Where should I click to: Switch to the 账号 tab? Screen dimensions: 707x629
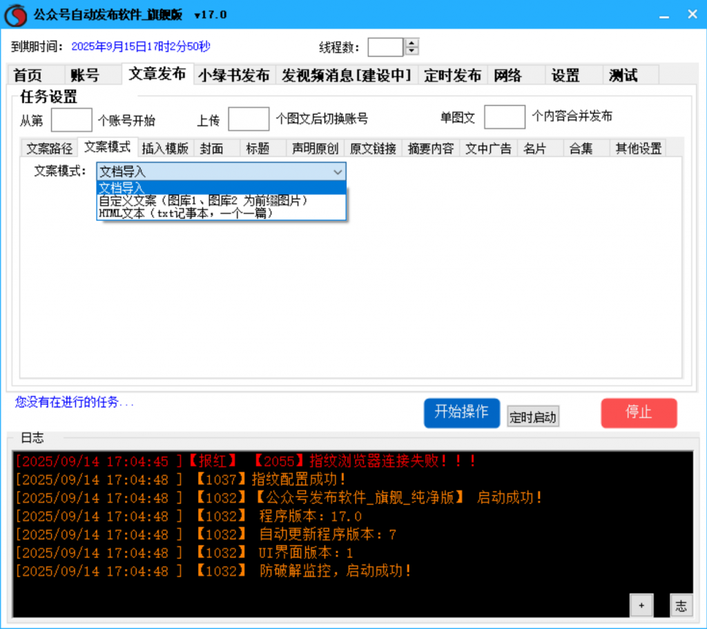coord(85,75)
